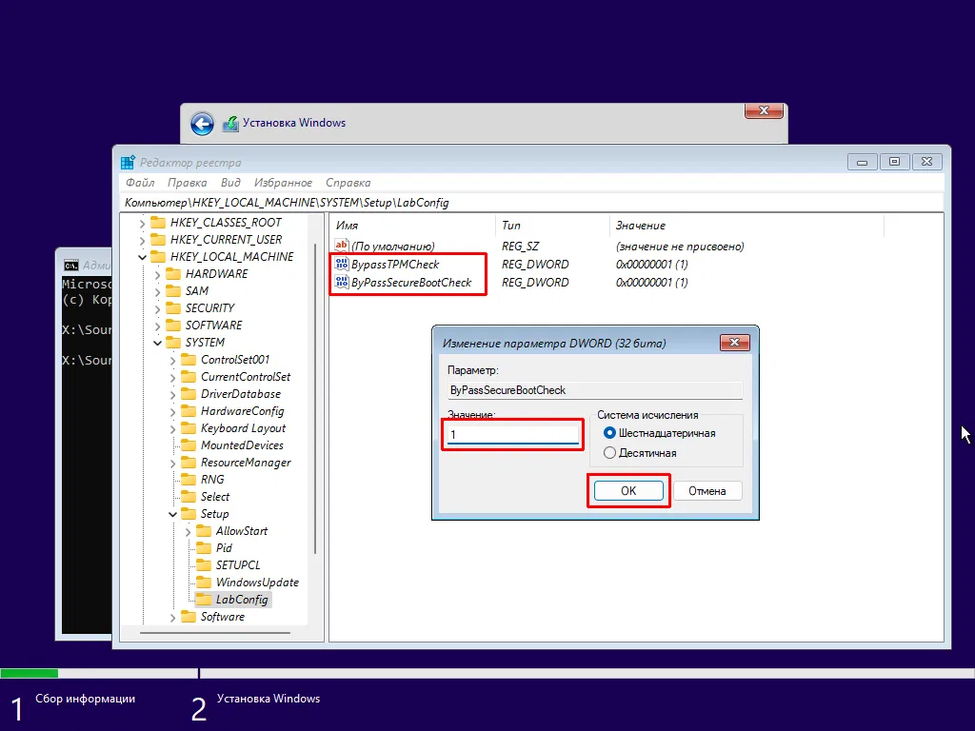Confirm the DWORD value with OK
The image size is (975, 731).
point(628,491)
